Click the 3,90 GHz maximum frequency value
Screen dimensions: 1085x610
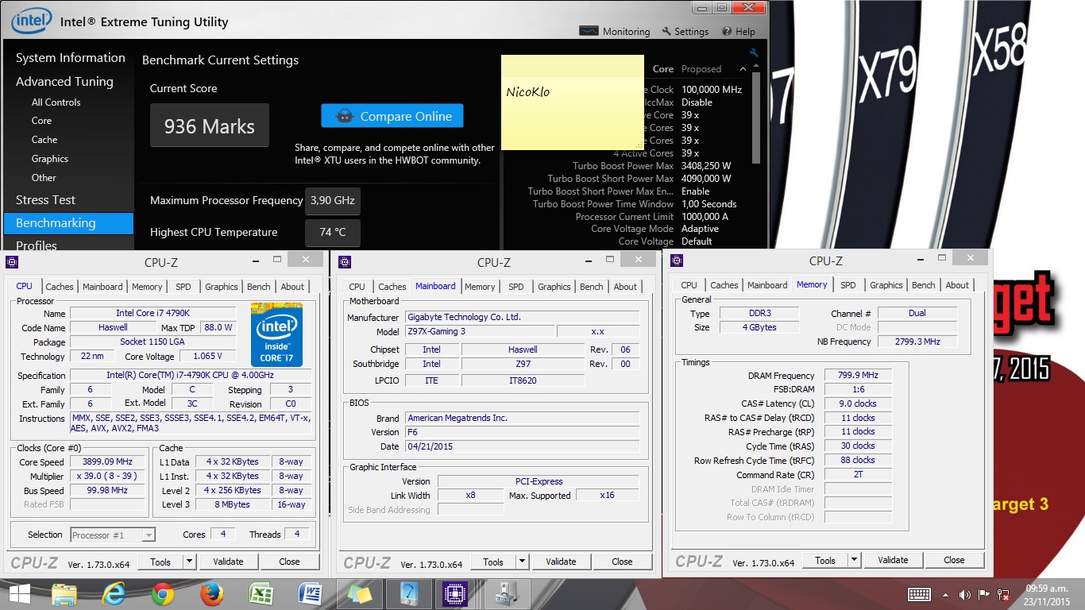[333, 201]
